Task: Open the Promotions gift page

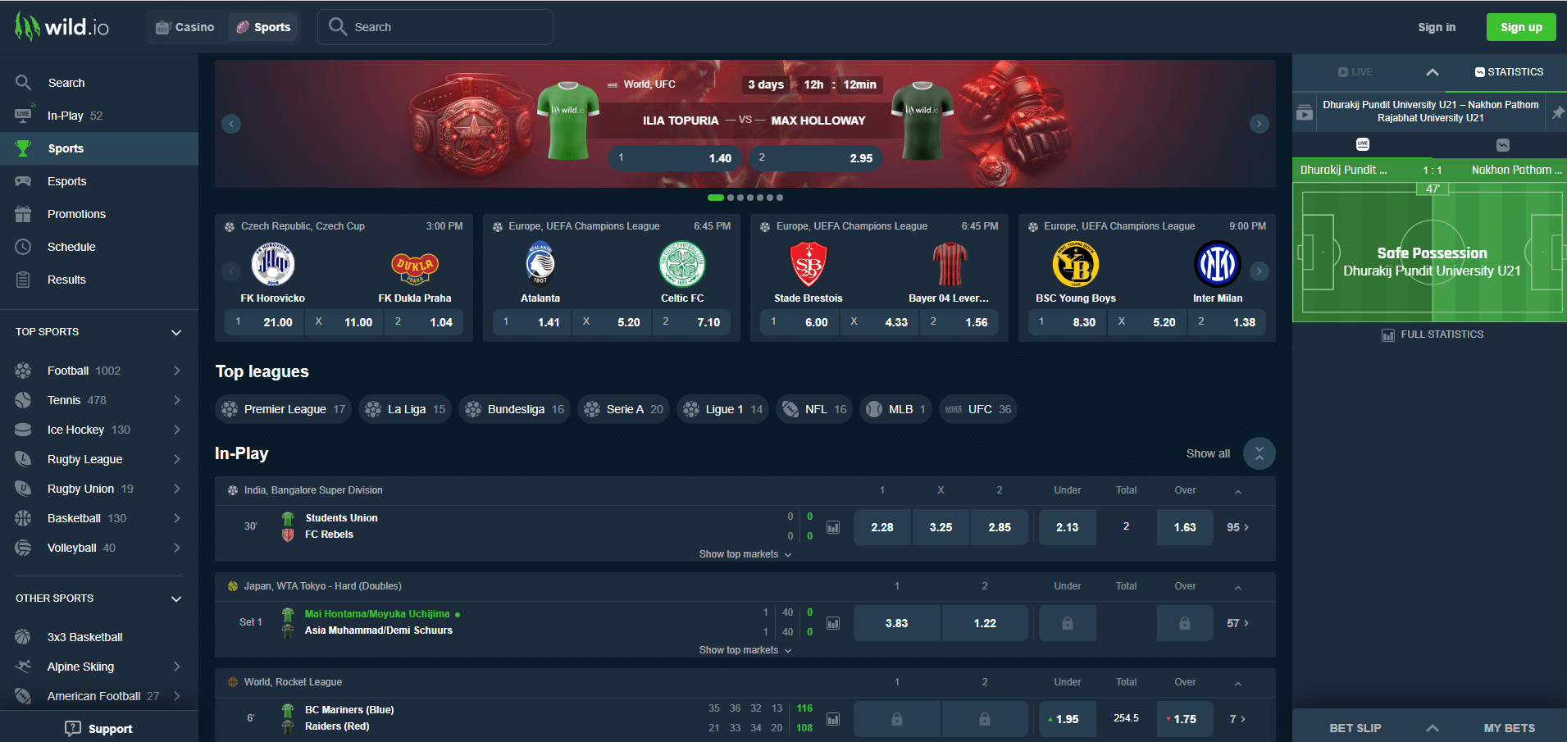Action: click(x=99, y=214)
